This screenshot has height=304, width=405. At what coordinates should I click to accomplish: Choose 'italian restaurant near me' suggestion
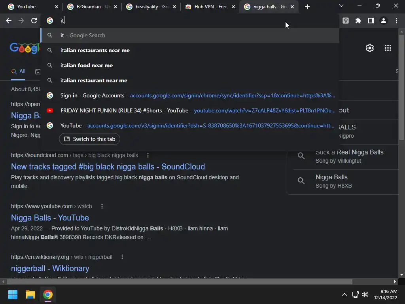click(190, 80)
